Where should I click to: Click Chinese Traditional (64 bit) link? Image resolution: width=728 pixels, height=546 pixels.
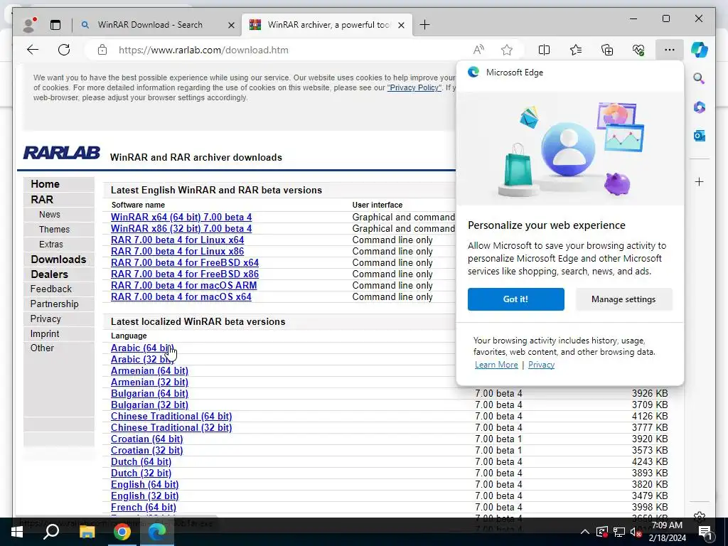171,416
